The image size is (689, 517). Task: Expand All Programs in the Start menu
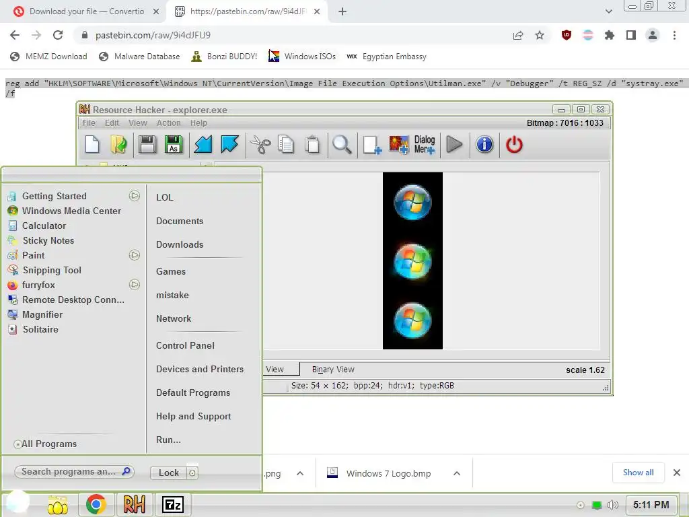point(45,444)
